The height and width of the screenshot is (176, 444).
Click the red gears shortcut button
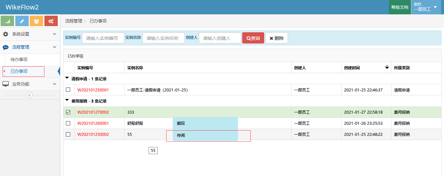click(51, 21)
